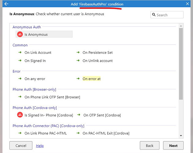The width and height of the screenshot is (193, 153).
Task: Choose the On Signed In trigger
Action: (x=35, y=61)
